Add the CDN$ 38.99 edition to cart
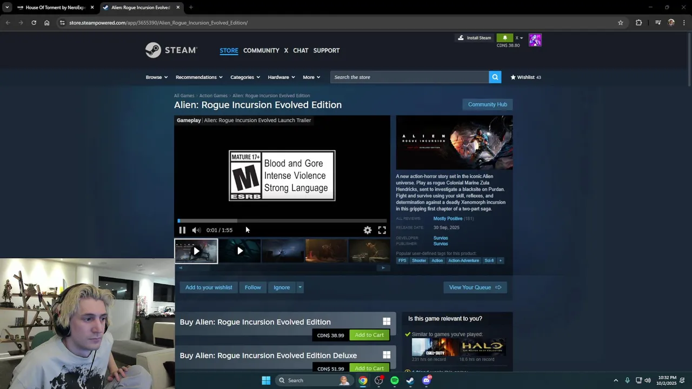 coord(369,335)
